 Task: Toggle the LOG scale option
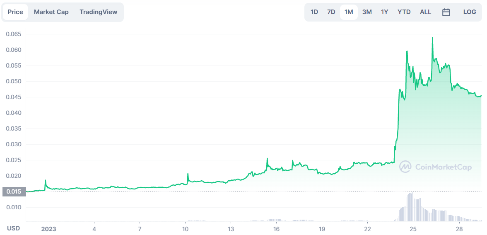tap(470, 12)
